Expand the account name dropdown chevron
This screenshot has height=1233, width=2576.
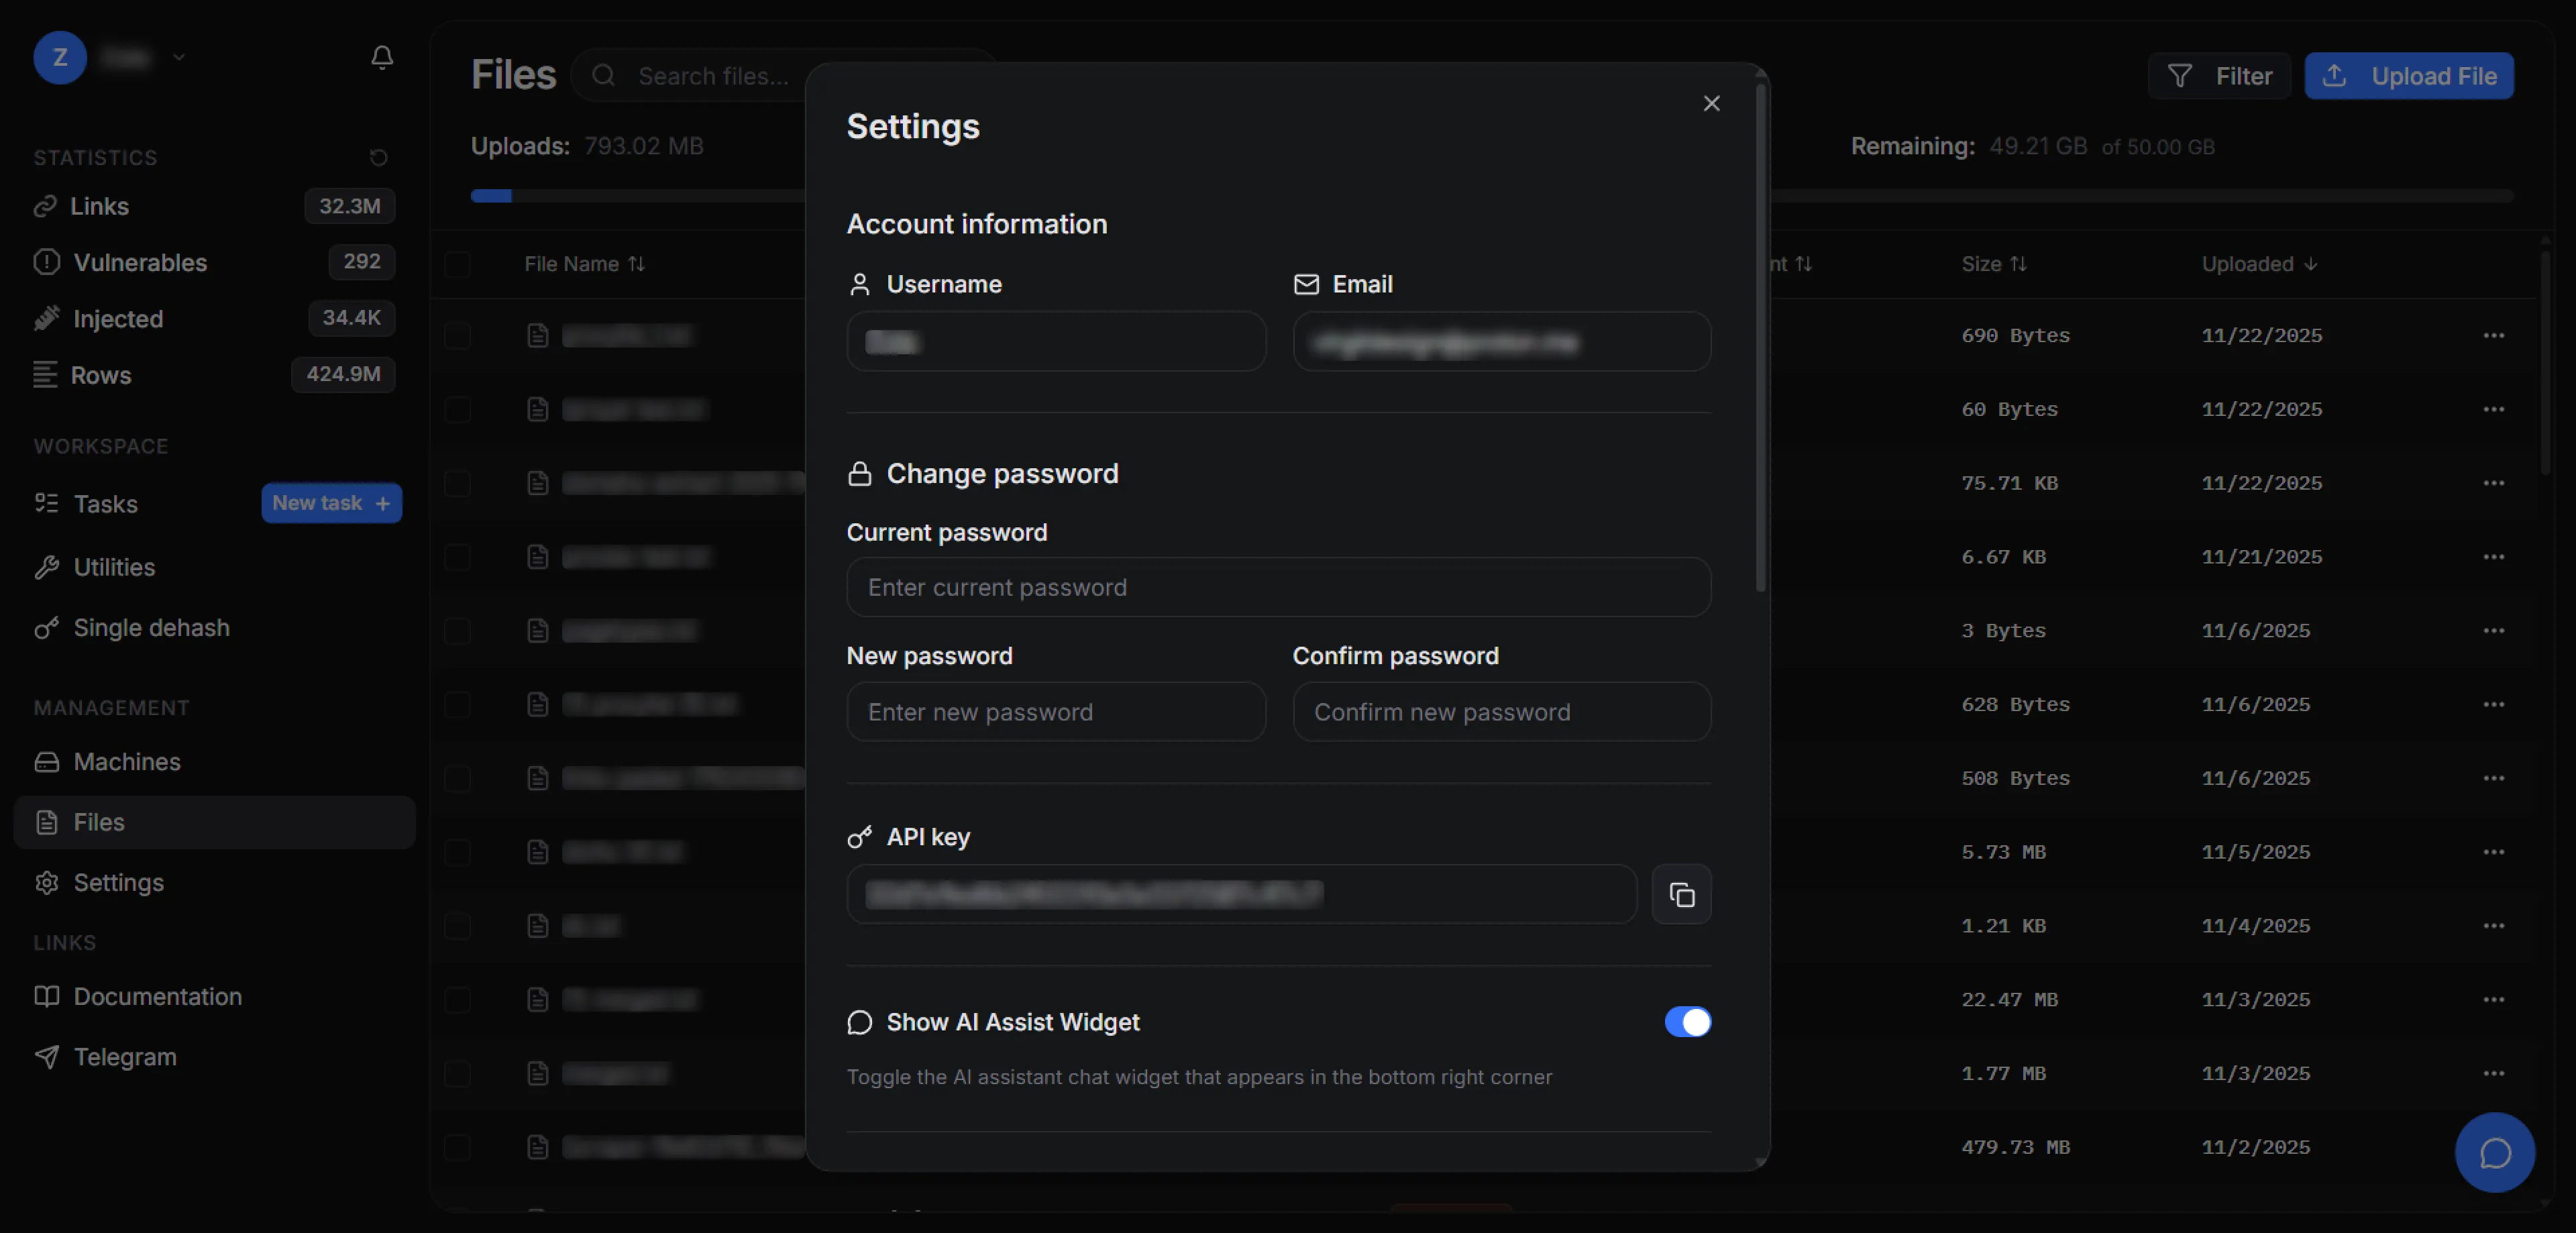(x=179, y=57)
